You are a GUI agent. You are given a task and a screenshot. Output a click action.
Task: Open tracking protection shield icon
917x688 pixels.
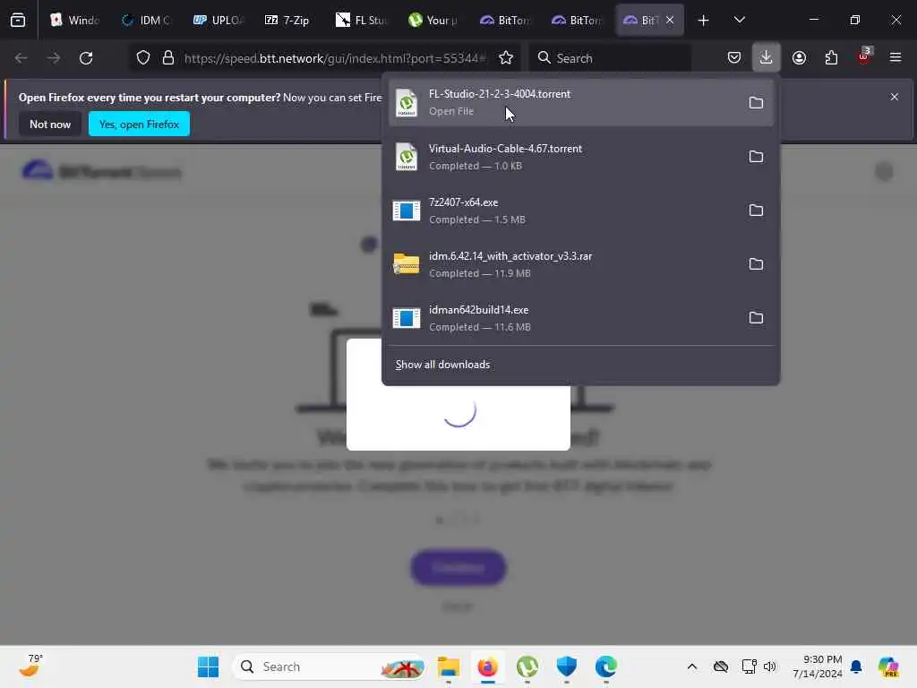[x=143, y=58]
